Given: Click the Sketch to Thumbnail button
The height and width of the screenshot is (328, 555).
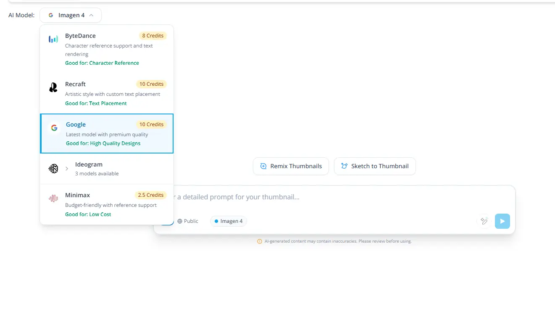Looking at the screenshot, I should 375,166.
